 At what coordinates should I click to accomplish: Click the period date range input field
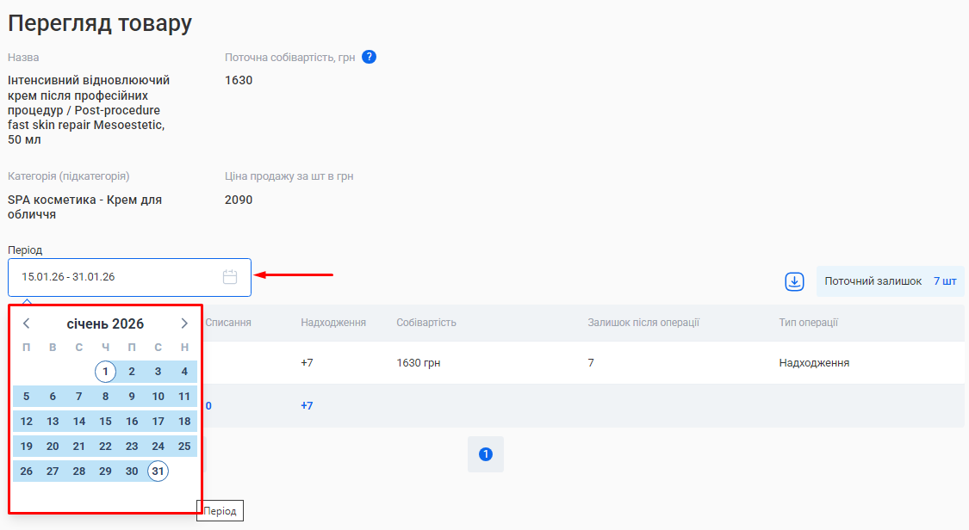[112, 277]
